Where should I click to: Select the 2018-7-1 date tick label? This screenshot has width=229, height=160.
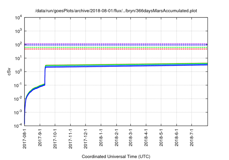(192, 137)
